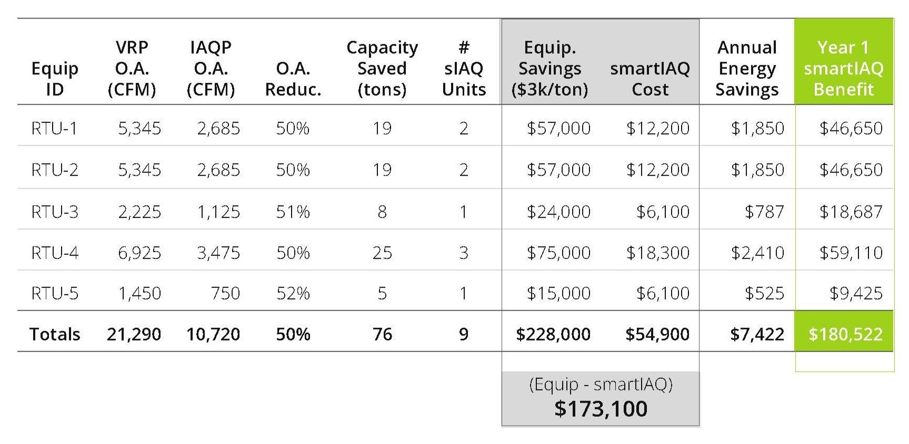The image size is (909, 444).
Task: Click the Equip. Savings column header
Action: coord(550,68)
